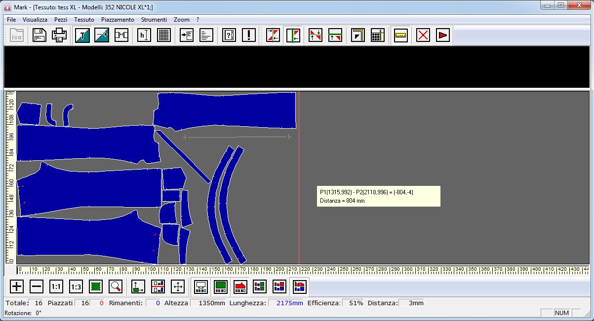
Task: Click the red and blue blocks icon
Action: click(x=279, y=286)
